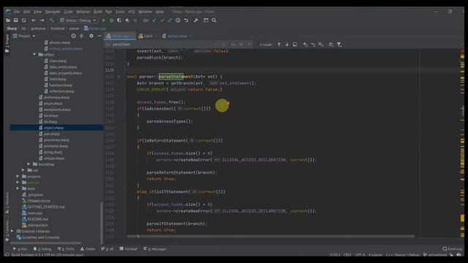Click the green Run play icon

104,20
